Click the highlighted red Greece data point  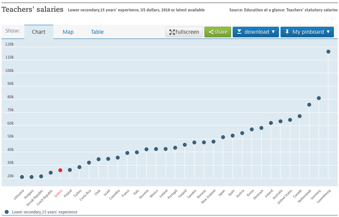[x=60, y=170]
